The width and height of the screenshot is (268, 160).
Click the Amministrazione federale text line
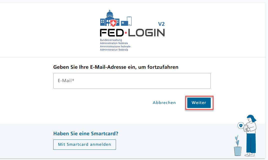(115, 46)
